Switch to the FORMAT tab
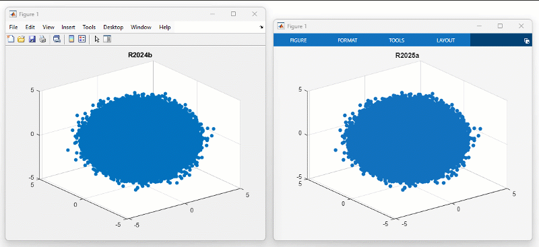This screenshot has height=247, width=539. coord(348,40)
